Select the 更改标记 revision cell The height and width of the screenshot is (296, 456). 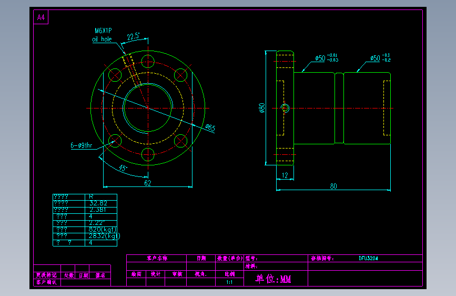pyautogui.click(x=47, y=275)
